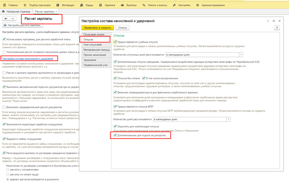The height and width of the screenshot is (181, 289).
Task: Close the Настройка состава начислений dialog
Action: (x=279, y=21)
